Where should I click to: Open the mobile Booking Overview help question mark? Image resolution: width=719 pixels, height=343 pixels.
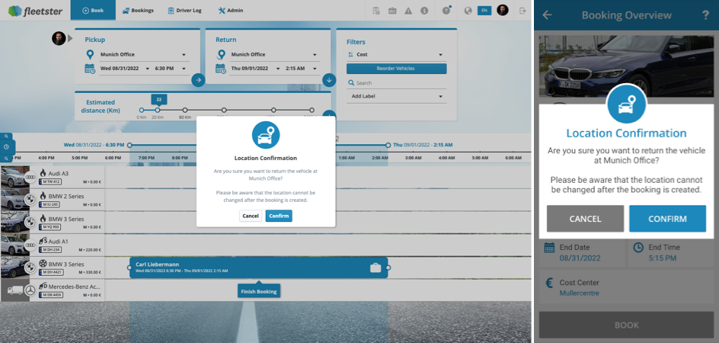(x=706, y=15)
